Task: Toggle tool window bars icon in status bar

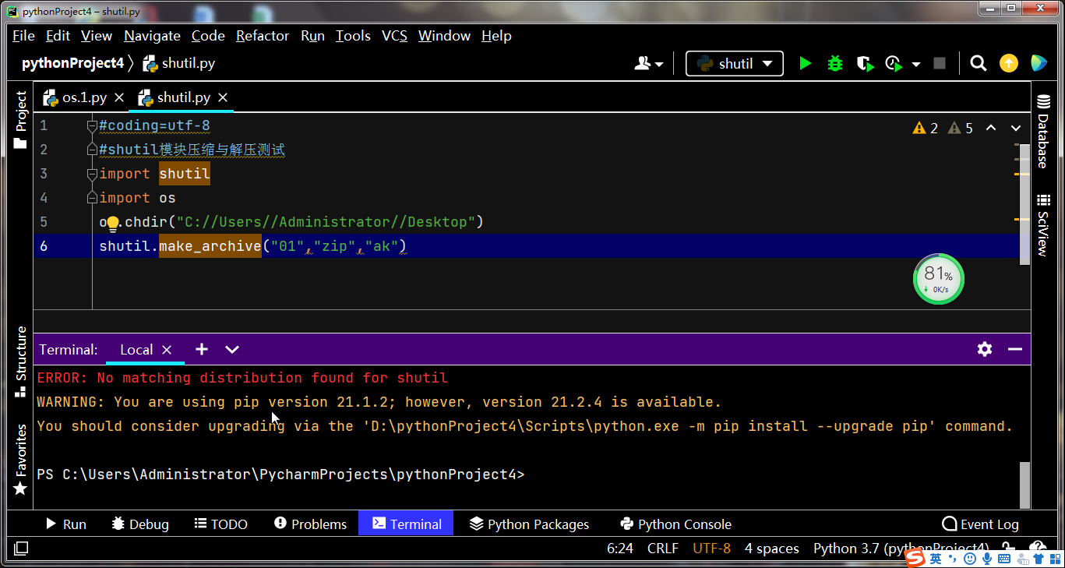Action: coord(21,549)
